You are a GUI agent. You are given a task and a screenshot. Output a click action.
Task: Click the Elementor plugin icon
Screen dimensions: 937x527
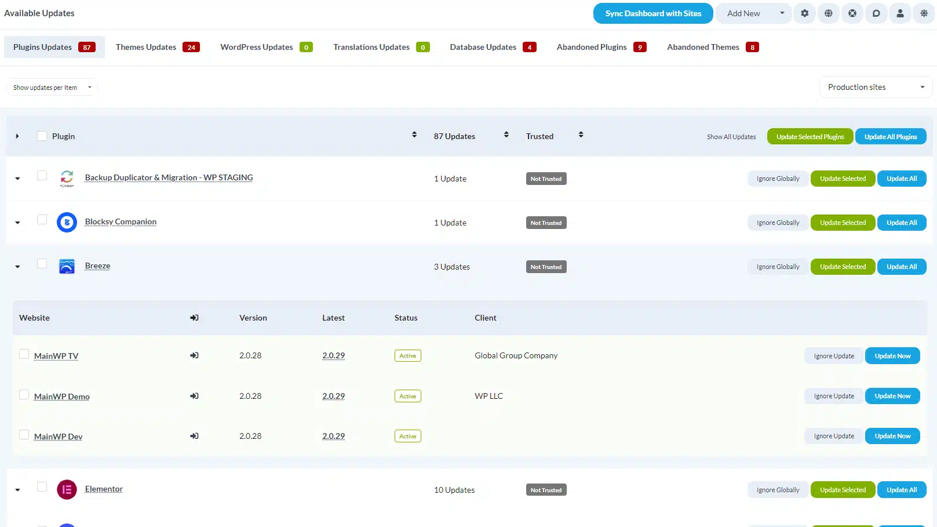pyautogui.click(x=67, y=489)
